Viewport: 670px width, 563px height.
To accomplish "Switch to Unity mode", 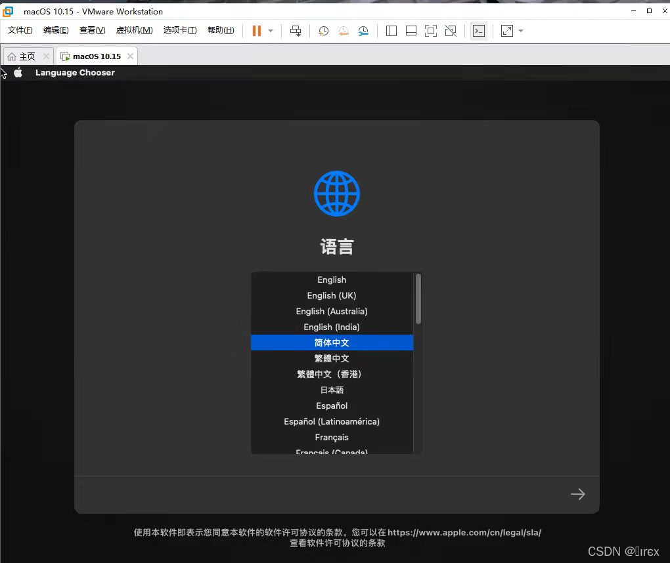I will (x=451, y=31).
